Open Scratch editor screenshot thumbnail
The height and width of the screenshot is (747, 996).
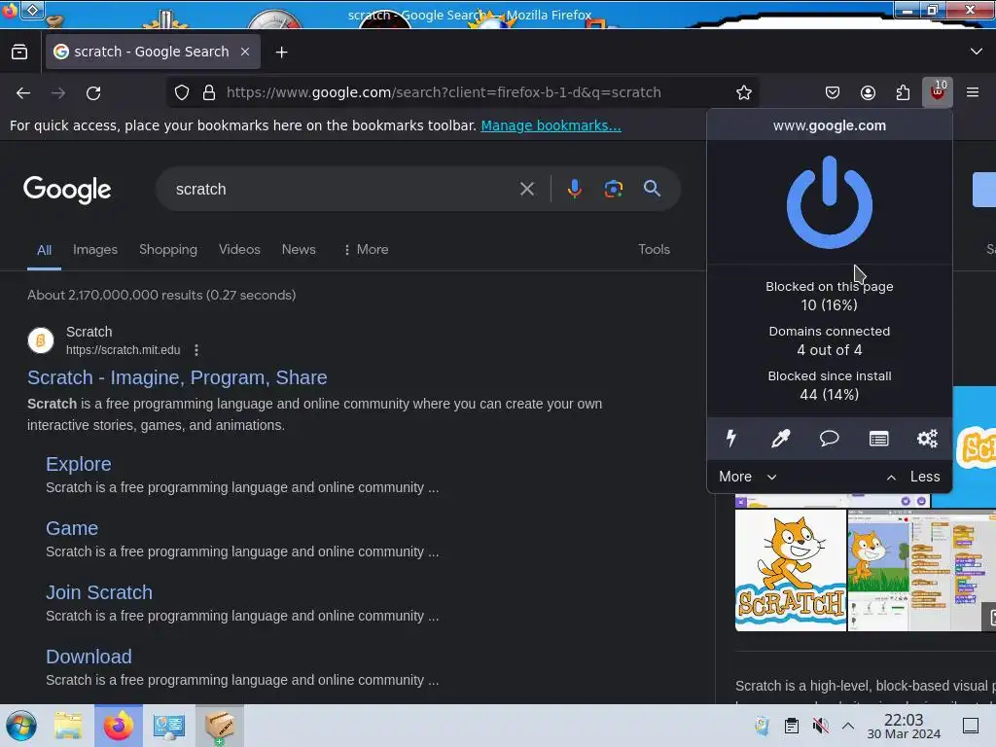pyautogui.click(x=921, y=570)
